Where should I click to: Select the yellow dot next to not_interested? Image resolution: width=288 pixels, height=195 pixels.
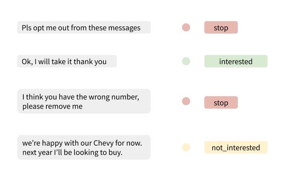pos(186,147)
